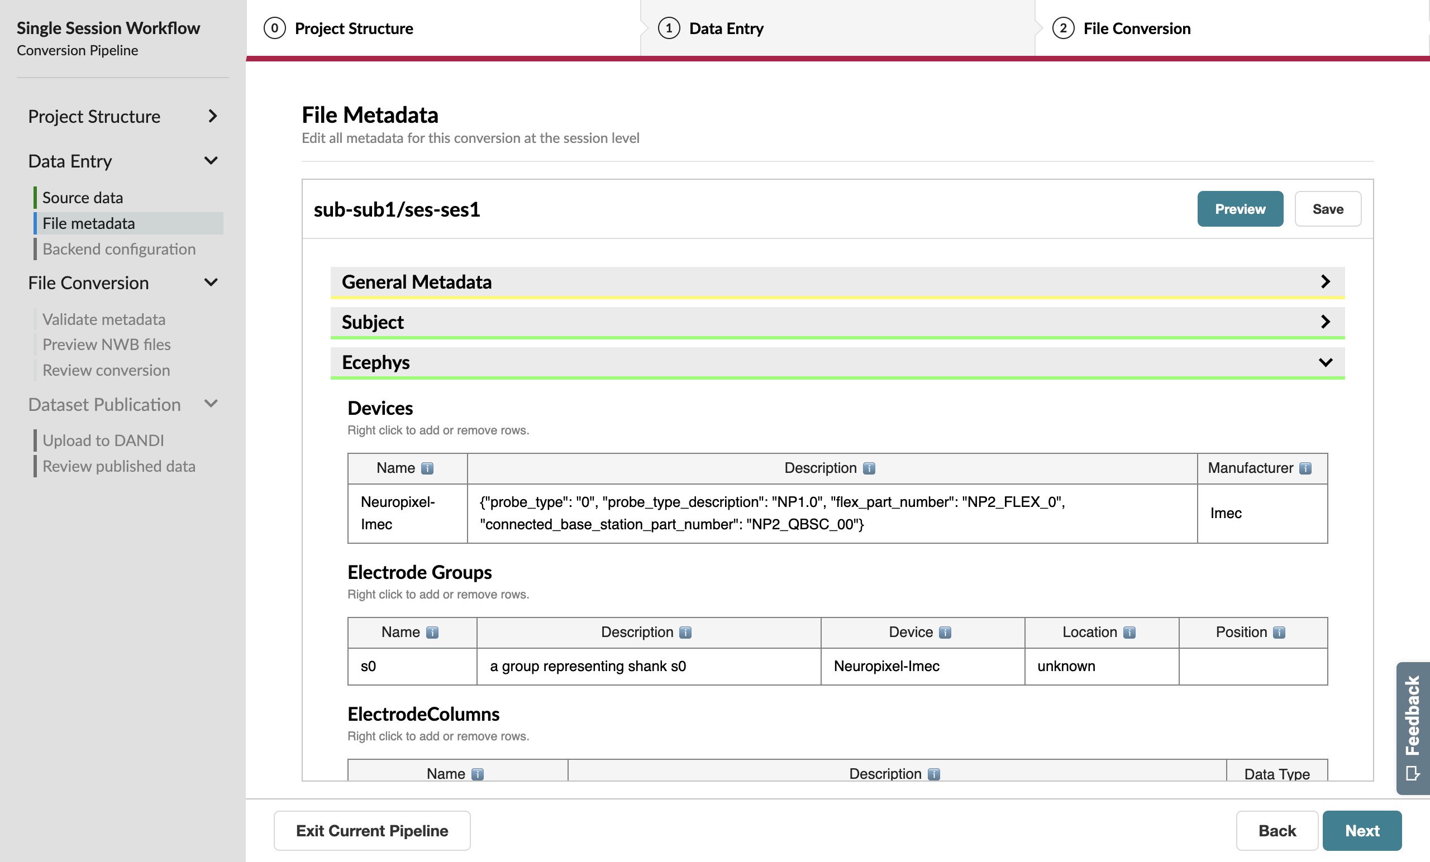Collapse Data Entry sidebar group

[123, 161]
